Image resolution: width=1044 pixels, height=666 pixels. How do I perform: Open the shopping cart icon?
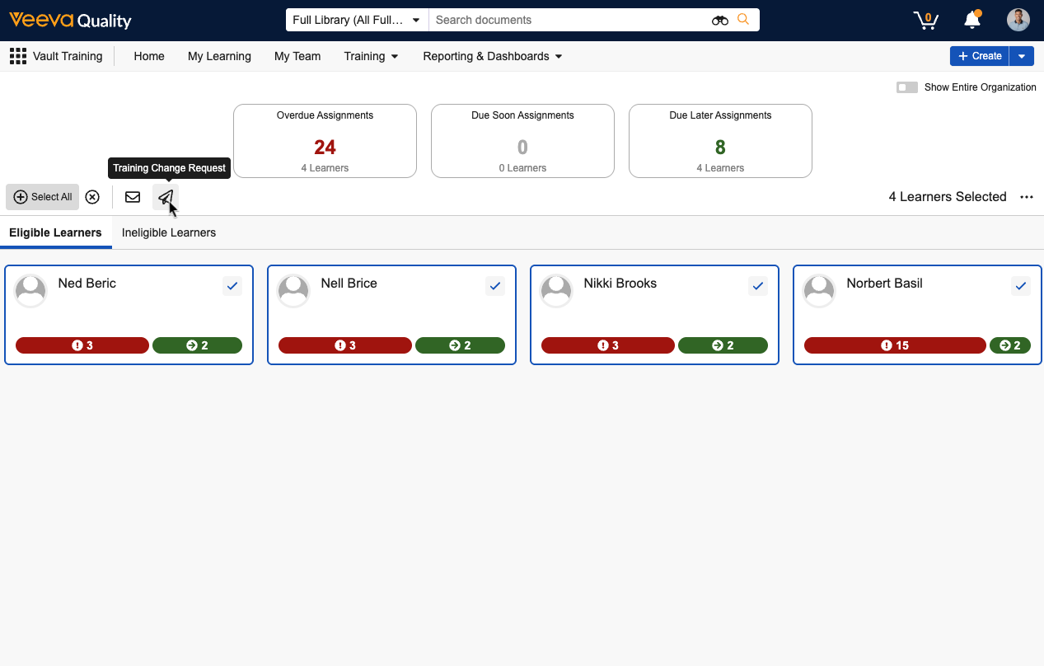tap(926, 20)
